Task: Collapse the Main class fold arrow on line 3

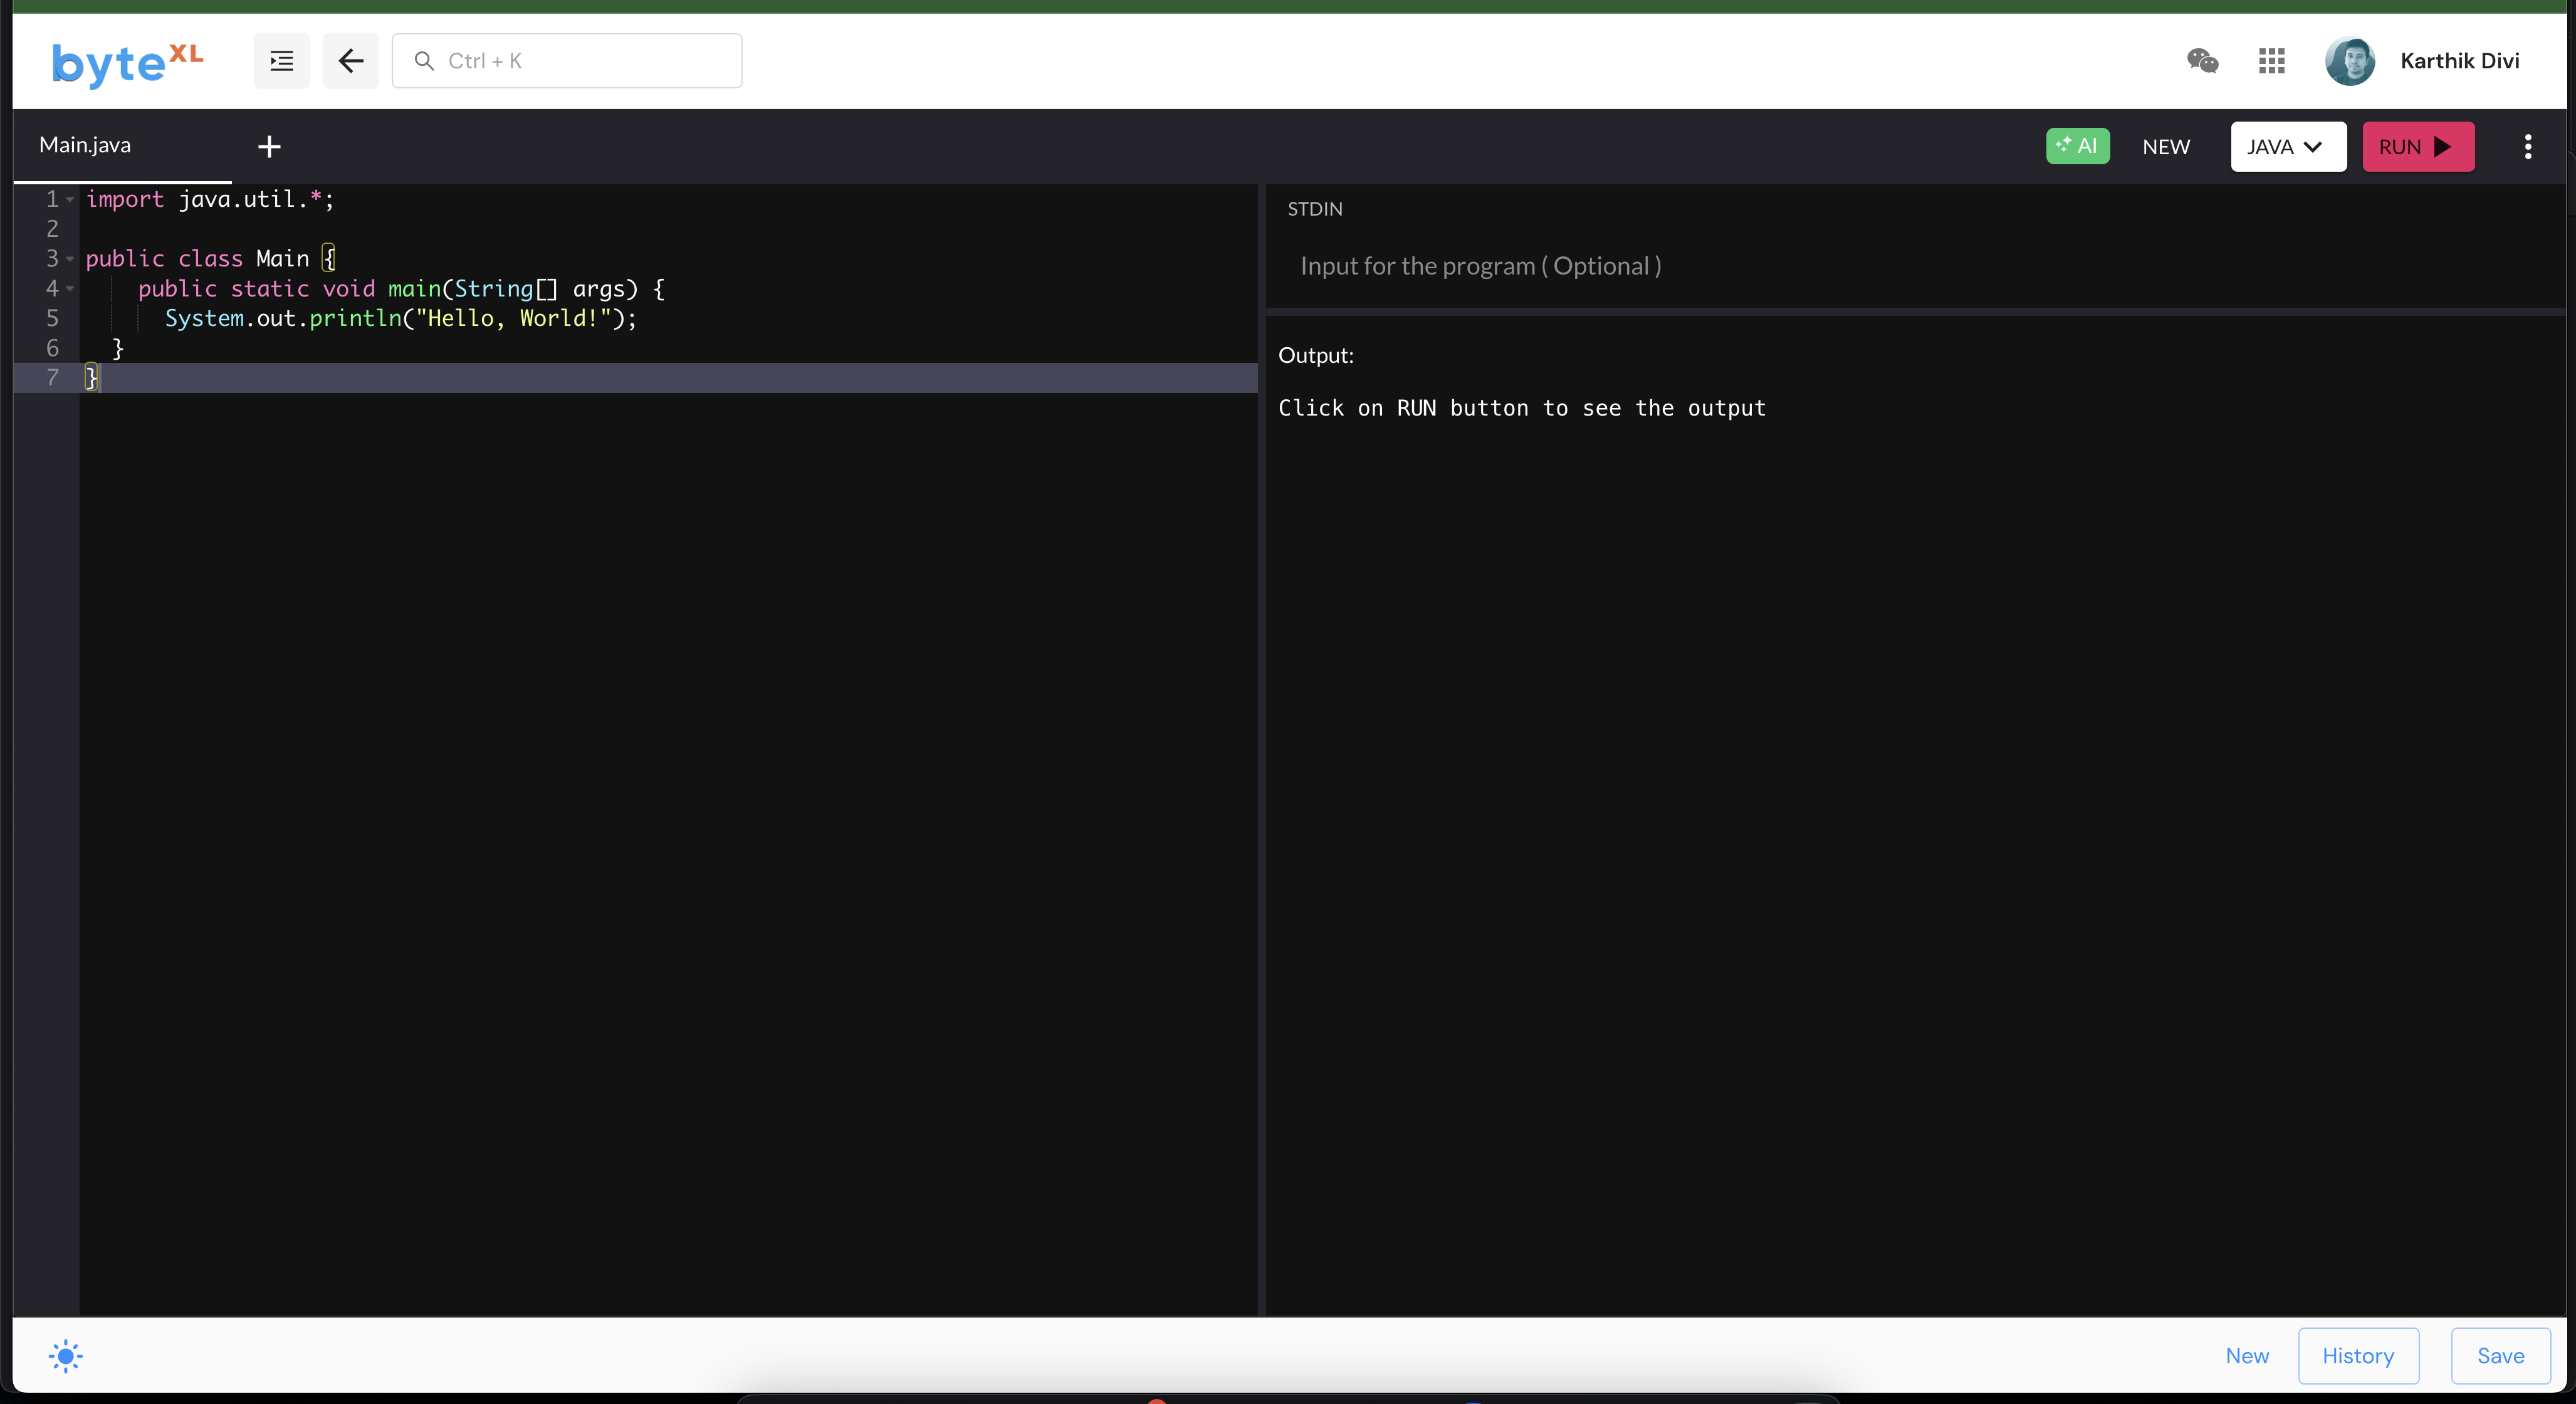Action: coord(70,259)
